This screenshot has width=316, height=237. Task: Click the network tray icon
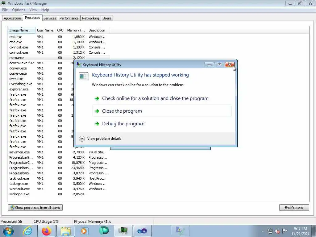click(x=270, y=231)
